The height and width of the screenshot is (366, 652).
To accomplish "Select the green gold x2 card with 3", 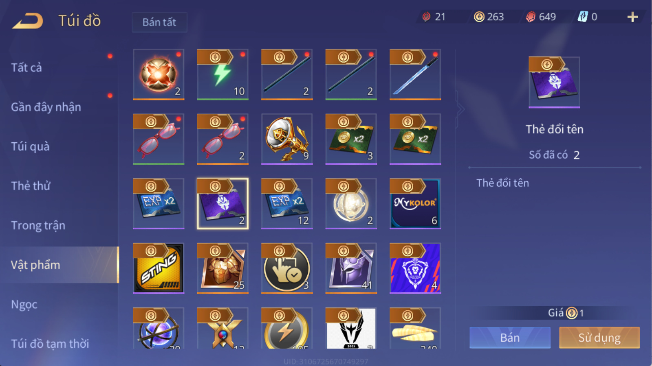I will coord(351,139).
